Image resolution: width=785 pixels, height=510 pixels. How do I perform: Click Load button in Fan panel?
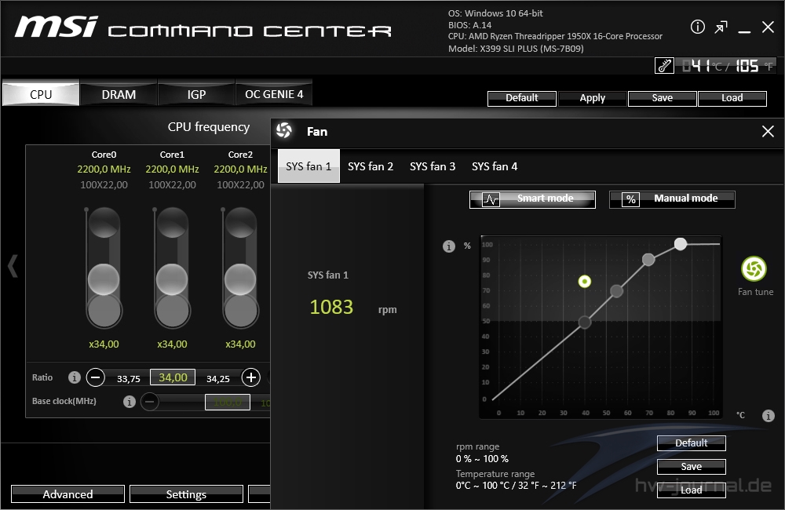[x=691, y=490]
